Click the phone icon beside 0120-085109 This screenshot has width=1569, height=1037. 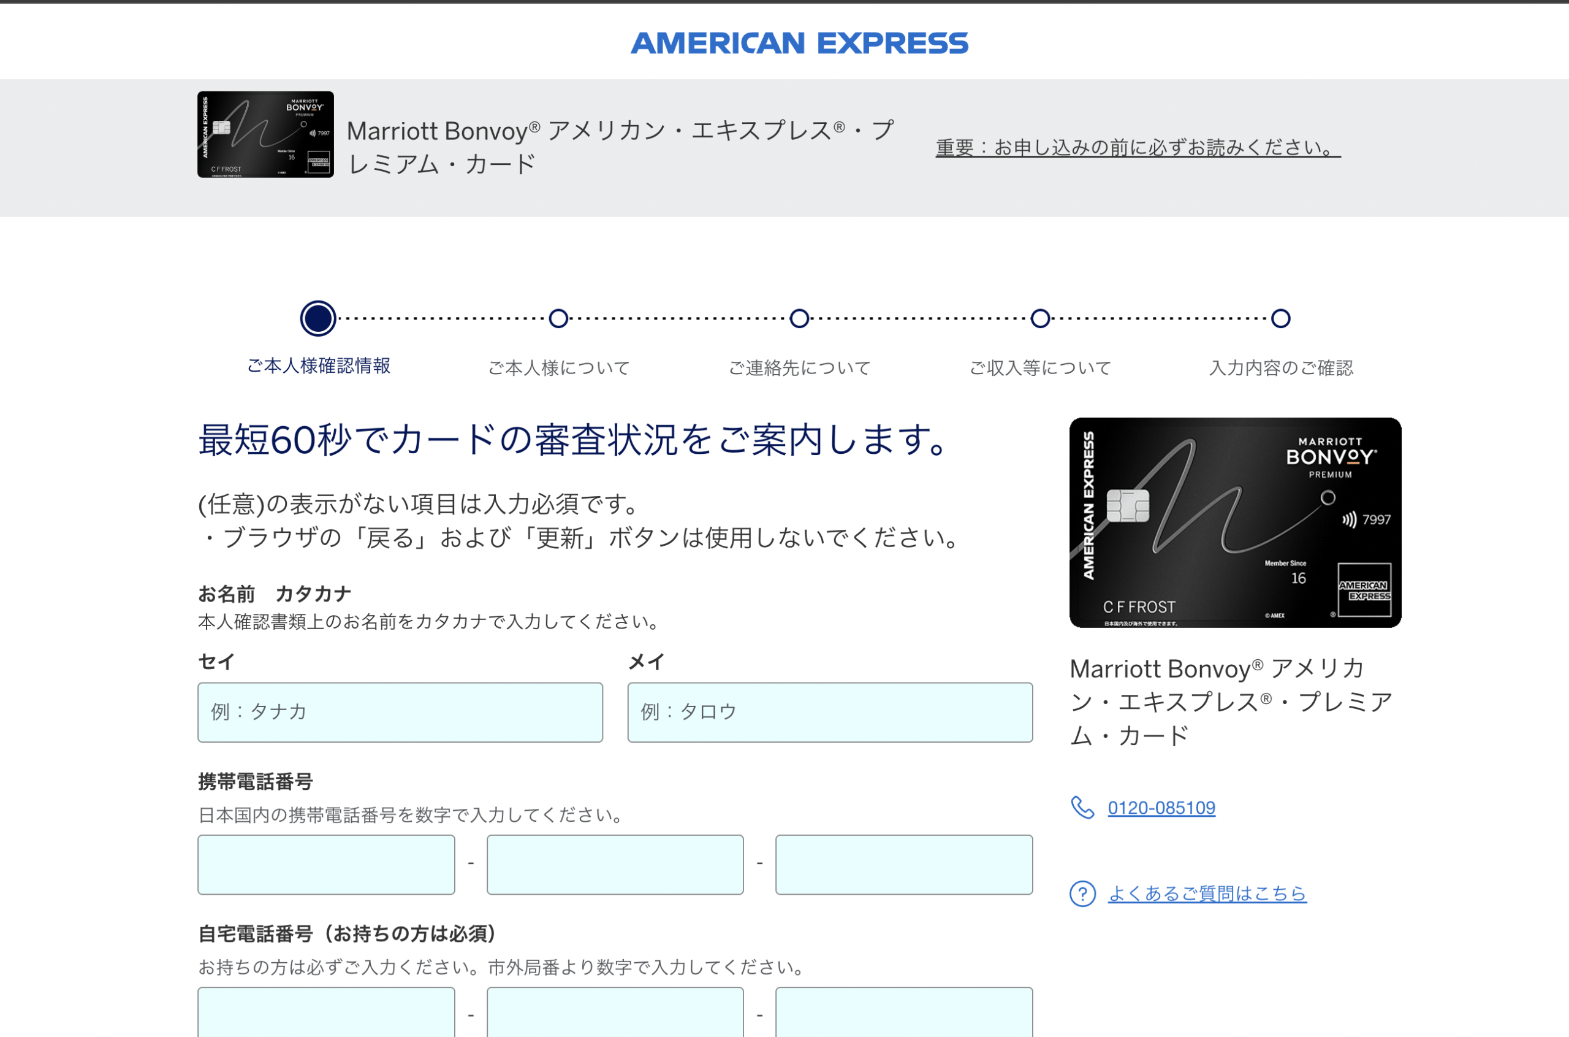(1082, 808)
